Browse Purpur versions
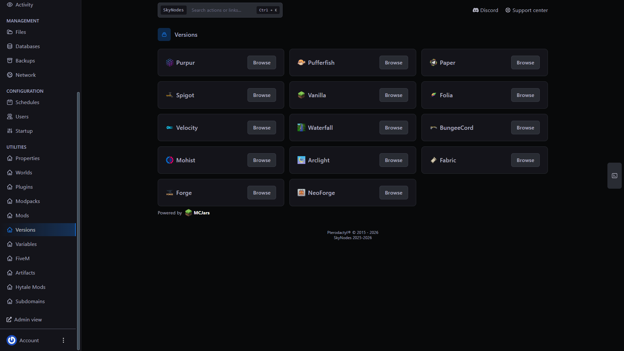The width and height of the screenshot is (624, 351). (x=262, y=62)
